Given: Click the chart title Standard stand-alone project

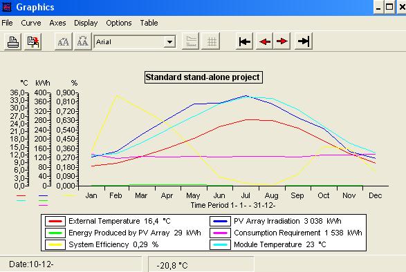Looking at the screenshot, I should coord(203,77).
